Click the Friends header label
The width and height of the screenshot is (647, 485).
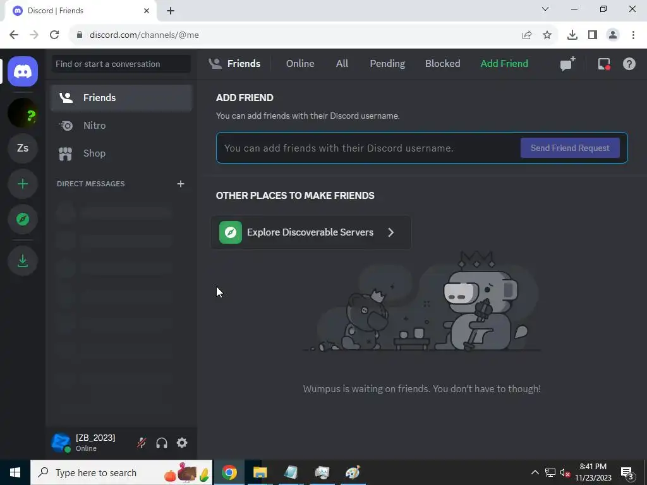click(243, 64)
